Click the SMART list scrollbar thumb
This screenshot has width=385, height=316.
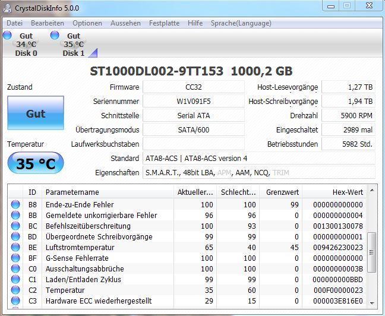click(x=371, y=252)
